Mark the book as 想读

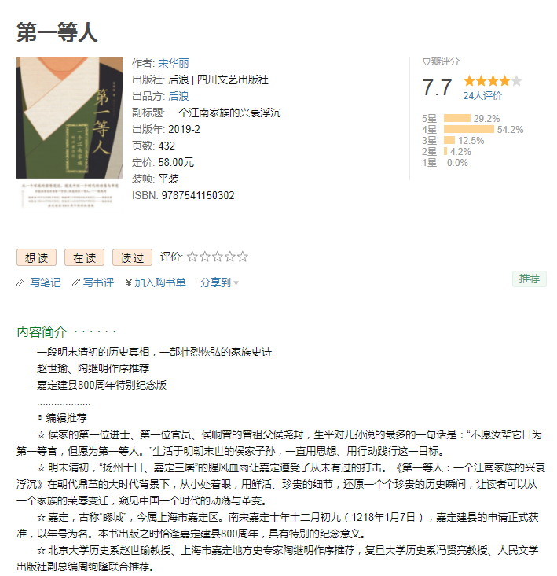(x=36, y=257)
